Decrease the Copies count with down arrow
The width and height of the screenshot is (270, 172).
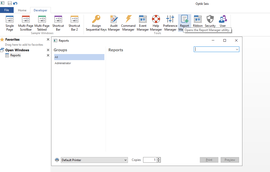point(158,161)
